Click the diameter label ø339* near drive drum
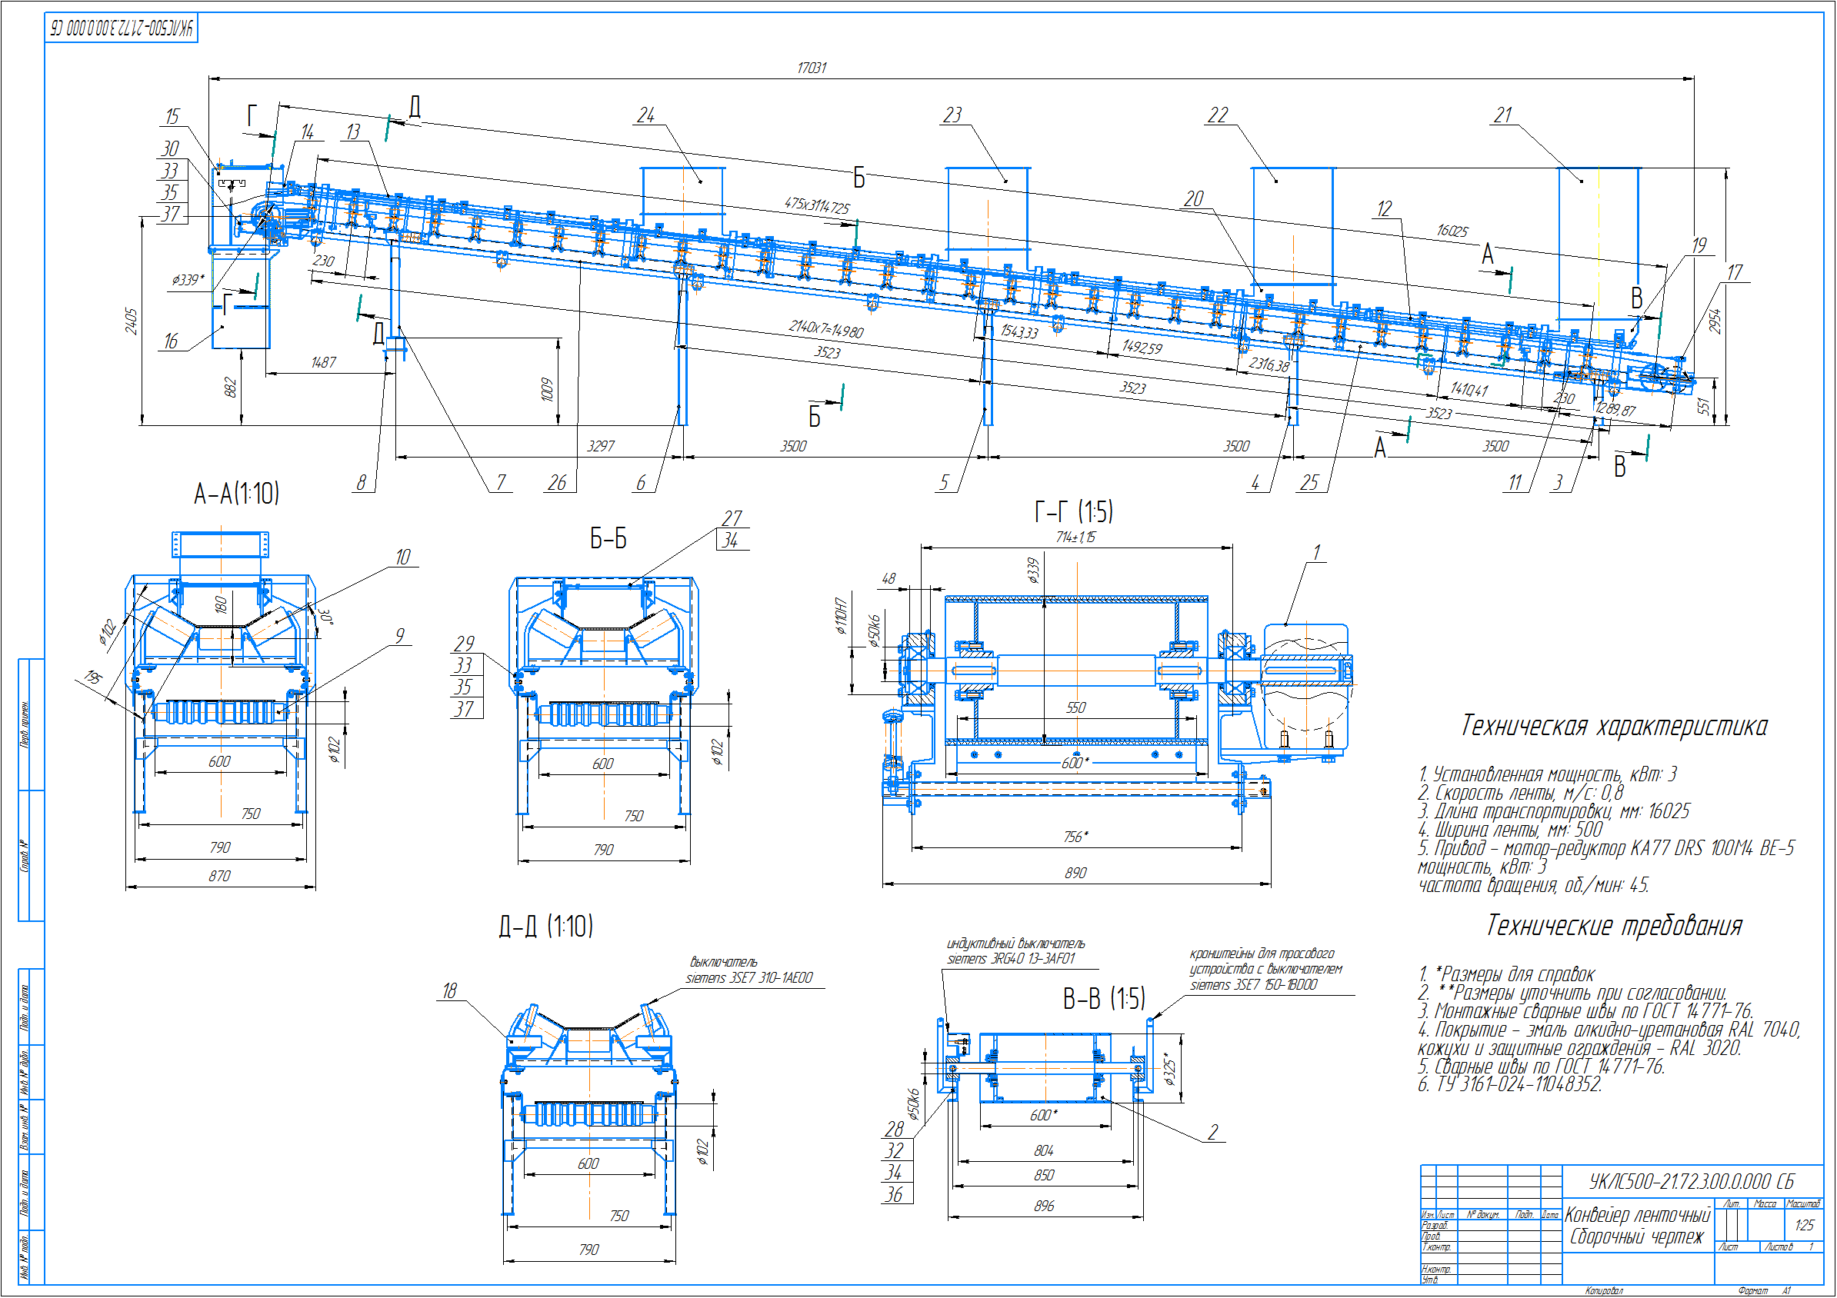Screen dimensions: 1837x1298 click(188, 280)
